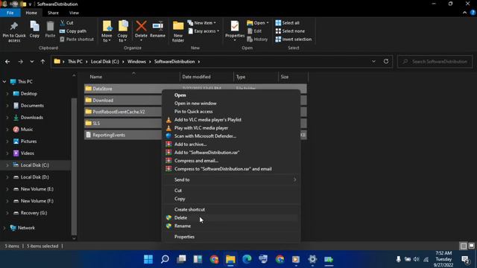Open the Easy access dropdown
477x268 pixels.
tap(203, 31)
